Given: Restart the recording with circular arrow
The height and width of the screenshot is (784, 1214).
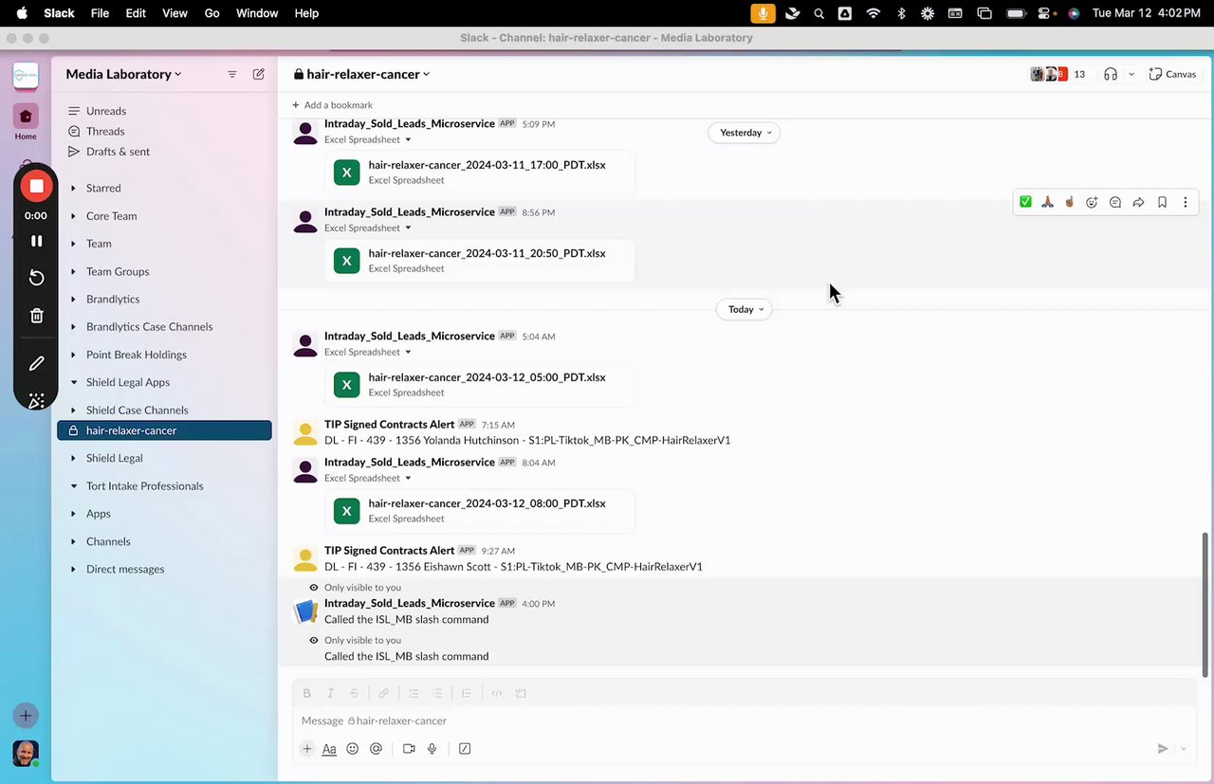Looking at the screenshot, I should coord(36,278).
